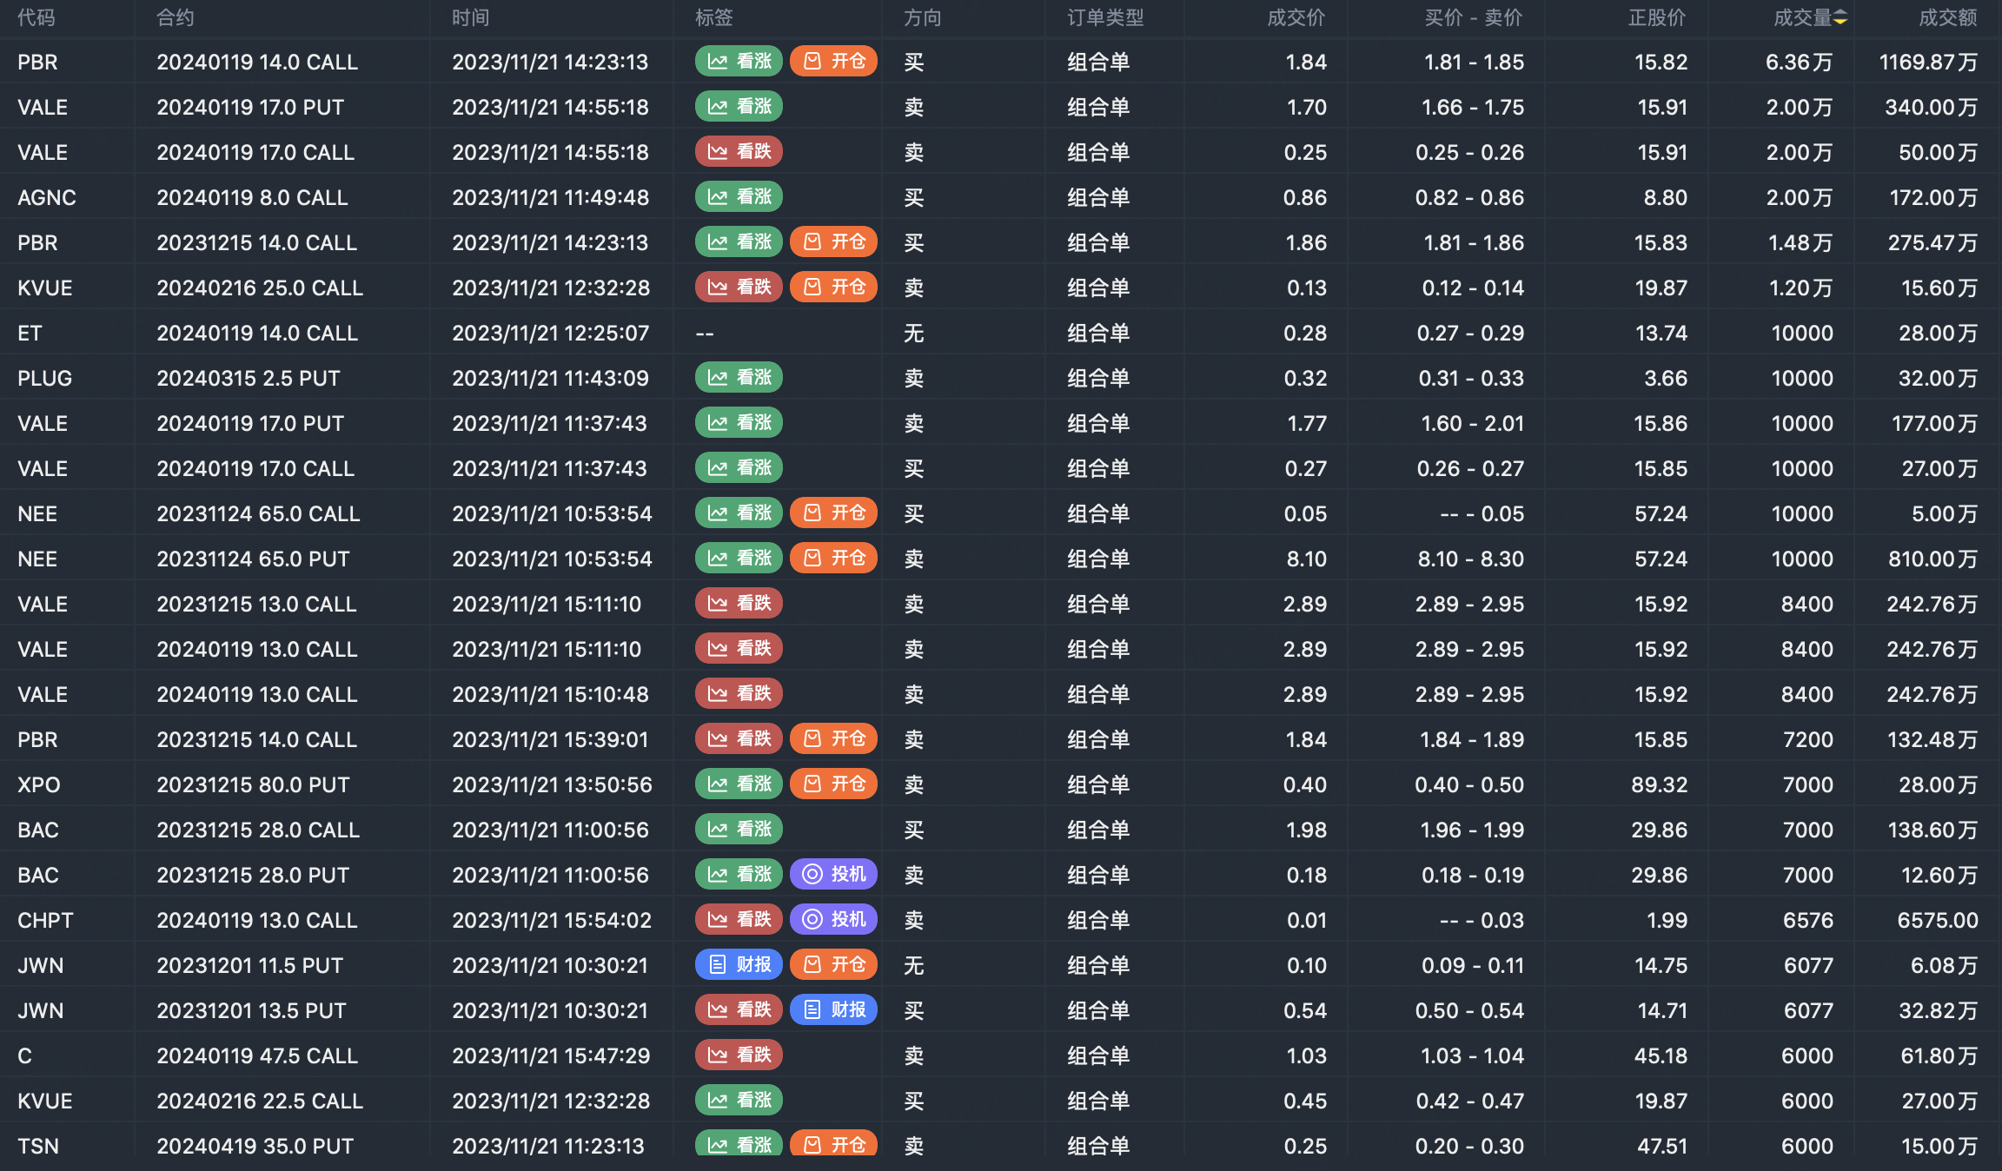Select the ET 20240119 14.0 CALL contract
Image resolution: width=2002 pixels, height=1171 pixels.
point(257,334)
